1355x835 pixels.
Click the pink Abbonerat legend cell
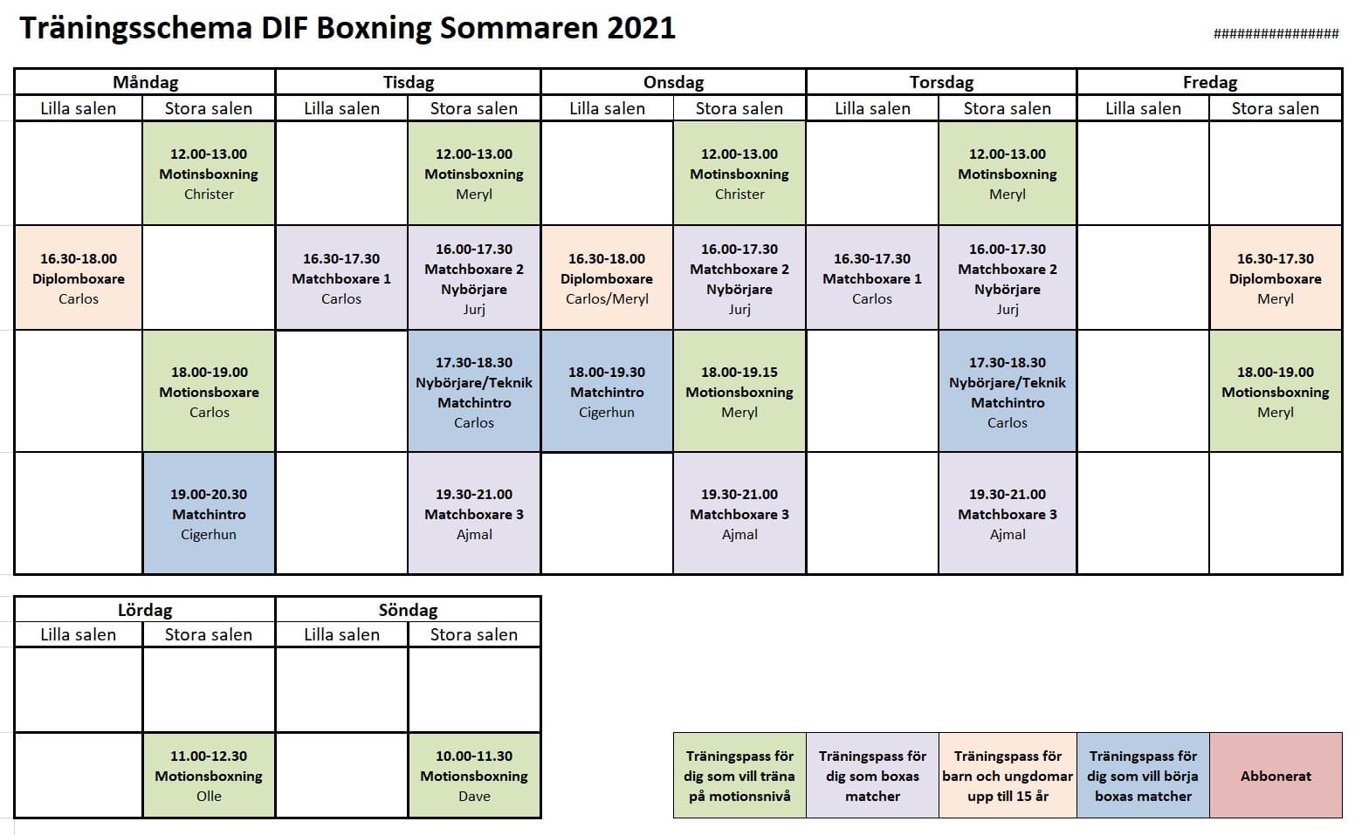click(x=1276, y=776)
